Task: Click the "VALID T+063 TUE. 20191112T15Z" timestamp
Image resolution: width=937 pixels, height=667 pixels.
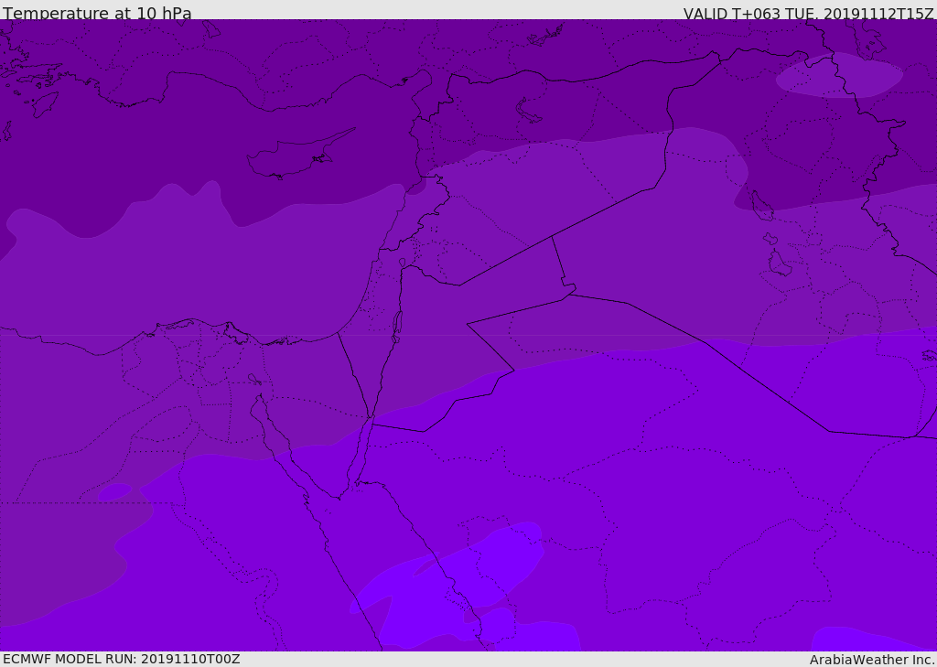Action: 809,13
